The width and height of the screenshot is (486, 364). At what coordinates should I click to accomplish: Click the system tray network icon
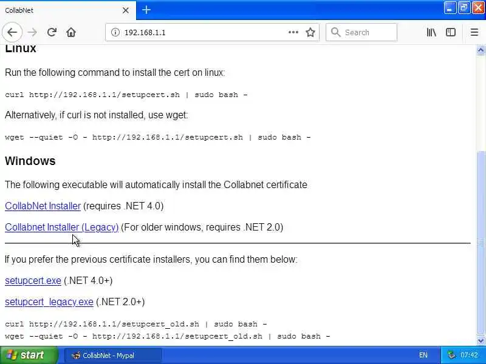(x=451, y=355)
